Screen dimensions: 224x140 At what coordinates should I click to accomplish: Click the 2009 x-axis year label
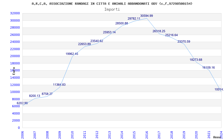tap(60, 135)
